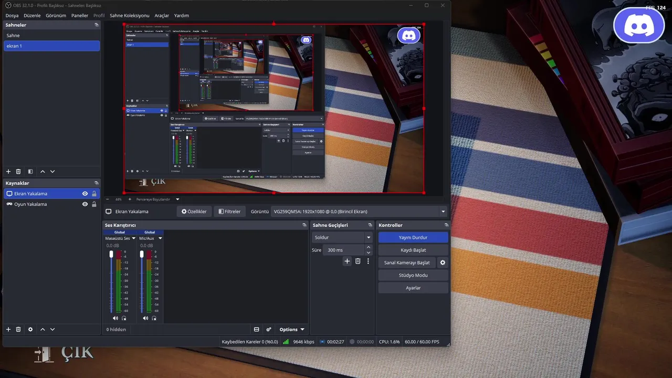
Task: Add a new scene with plus icon
Action: click(8, 172)
